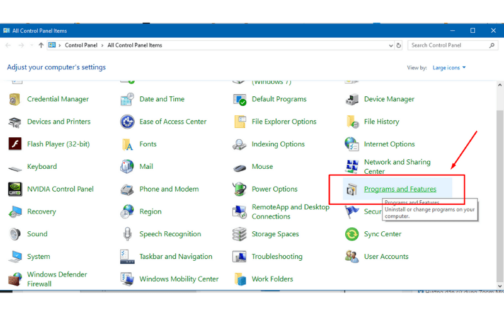The height and width of the screenshot is (315, 504).
Task: Open the Internet Options globe icon
Action: click(352, 144)
